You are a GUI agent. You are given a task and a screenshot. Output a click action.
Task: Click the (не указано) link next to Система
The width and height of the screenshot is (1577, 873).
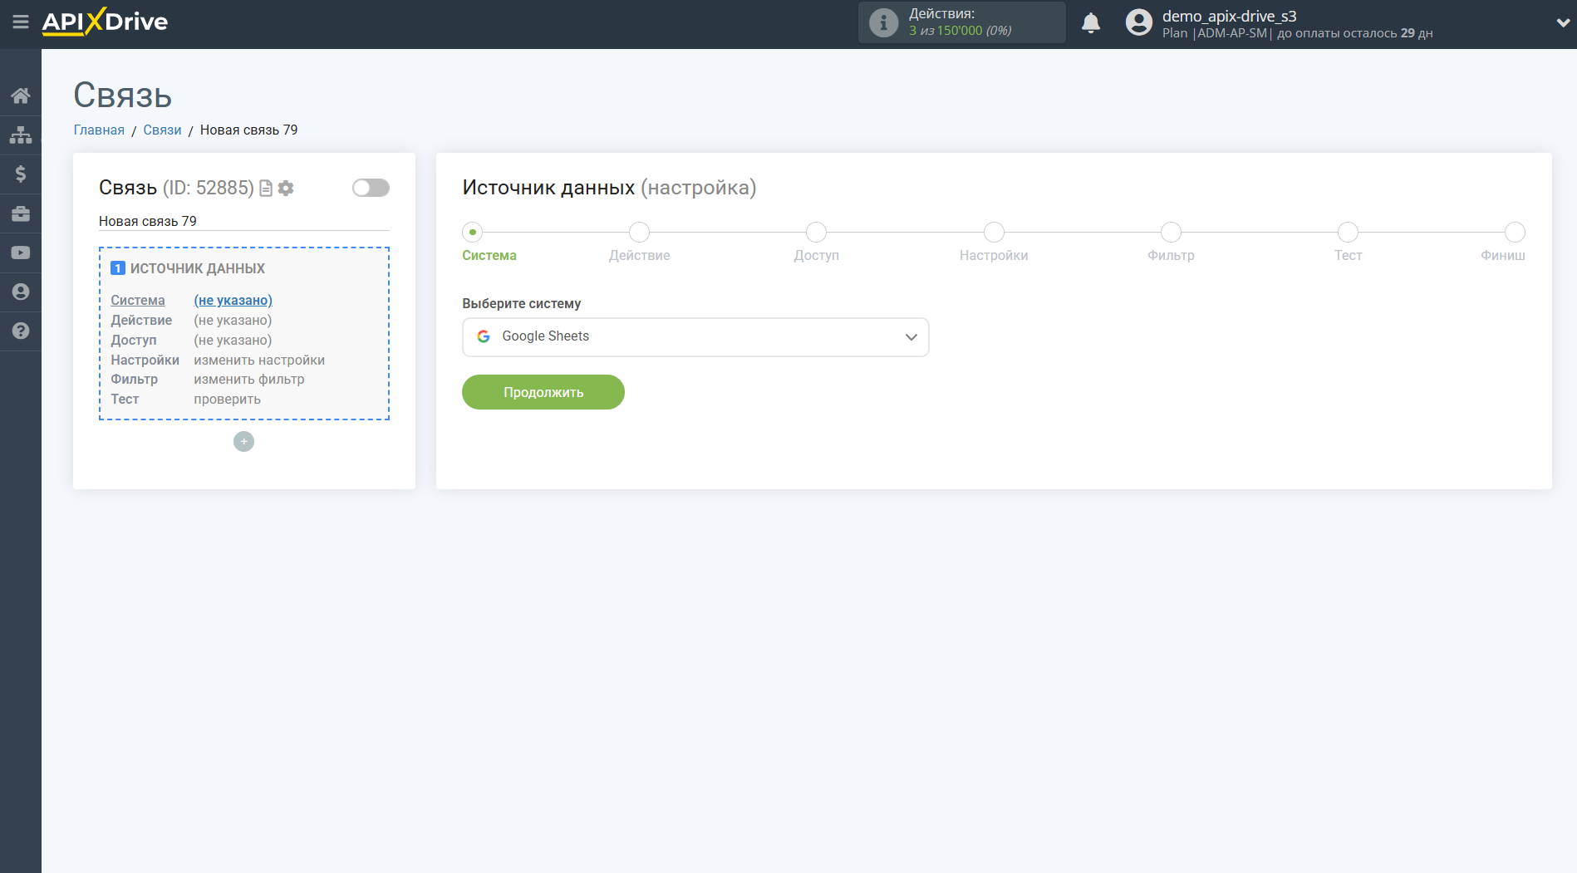[233, 300]
